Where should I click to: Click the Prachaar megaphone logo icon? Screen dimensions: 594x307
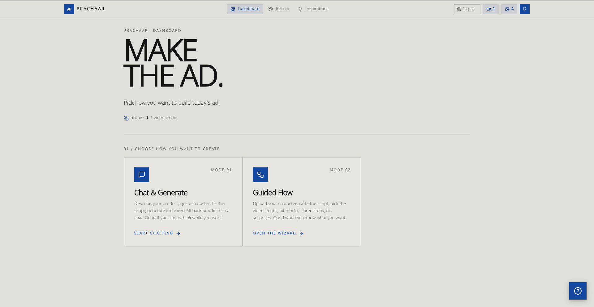(x=69, y=9)
